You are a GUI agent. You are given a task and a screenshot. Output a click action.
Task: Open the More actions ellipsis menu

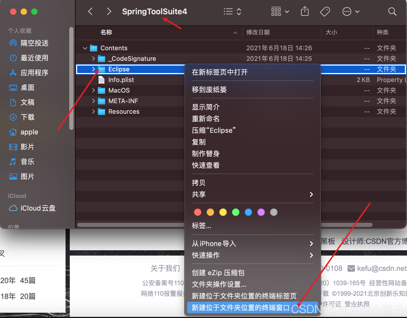point(351,11)
